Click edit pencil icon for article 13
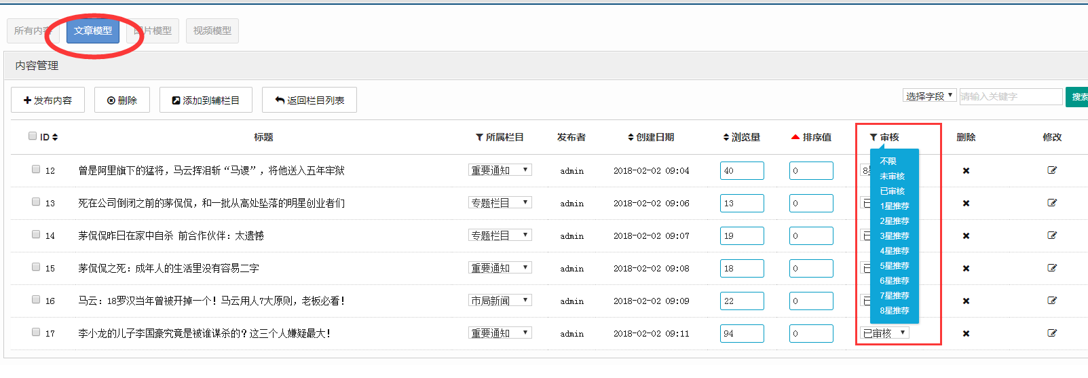This screenshot has width=1088, height=378. tap(1052, 203)
